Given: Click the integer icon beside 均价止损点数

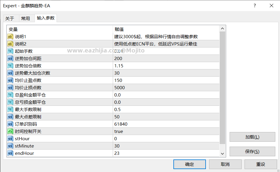Looking at the screenshot, I should pos(10,87).
